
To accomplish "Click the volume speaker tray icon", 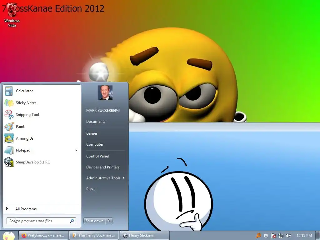I will coord(288,236).
